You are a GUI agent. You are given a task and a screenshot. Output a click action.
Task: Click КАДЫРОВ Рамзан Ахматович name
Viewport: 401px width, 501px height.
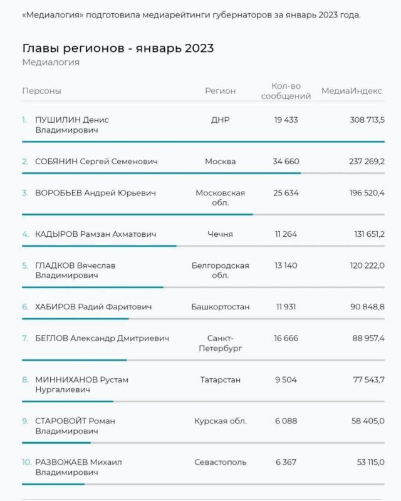96,234
